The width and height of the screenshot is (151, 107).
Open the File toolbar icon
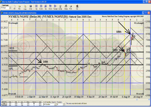point(19,7)
